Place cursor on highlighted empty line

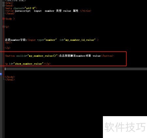pos(76,69)
